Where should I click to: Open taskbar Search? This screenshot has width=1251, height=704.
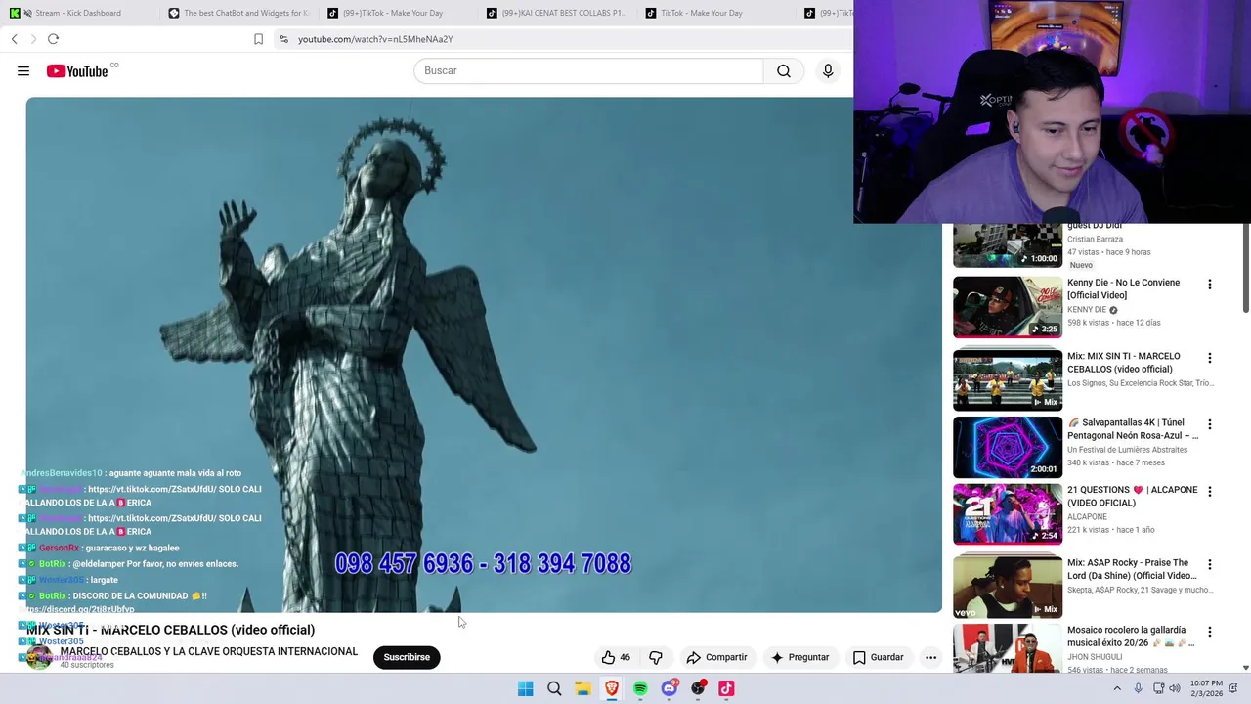tap(554, 688)
